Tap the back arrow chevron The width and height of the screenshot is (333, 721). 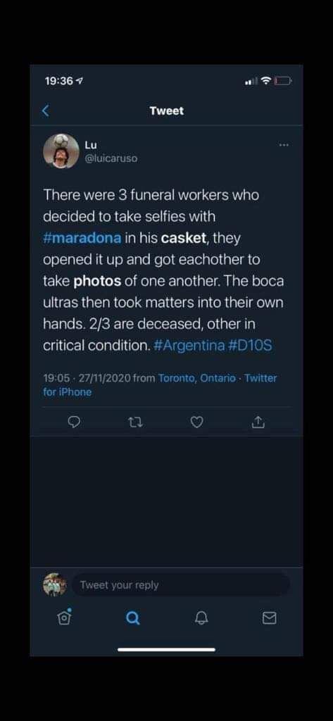(x=45, y=111)
